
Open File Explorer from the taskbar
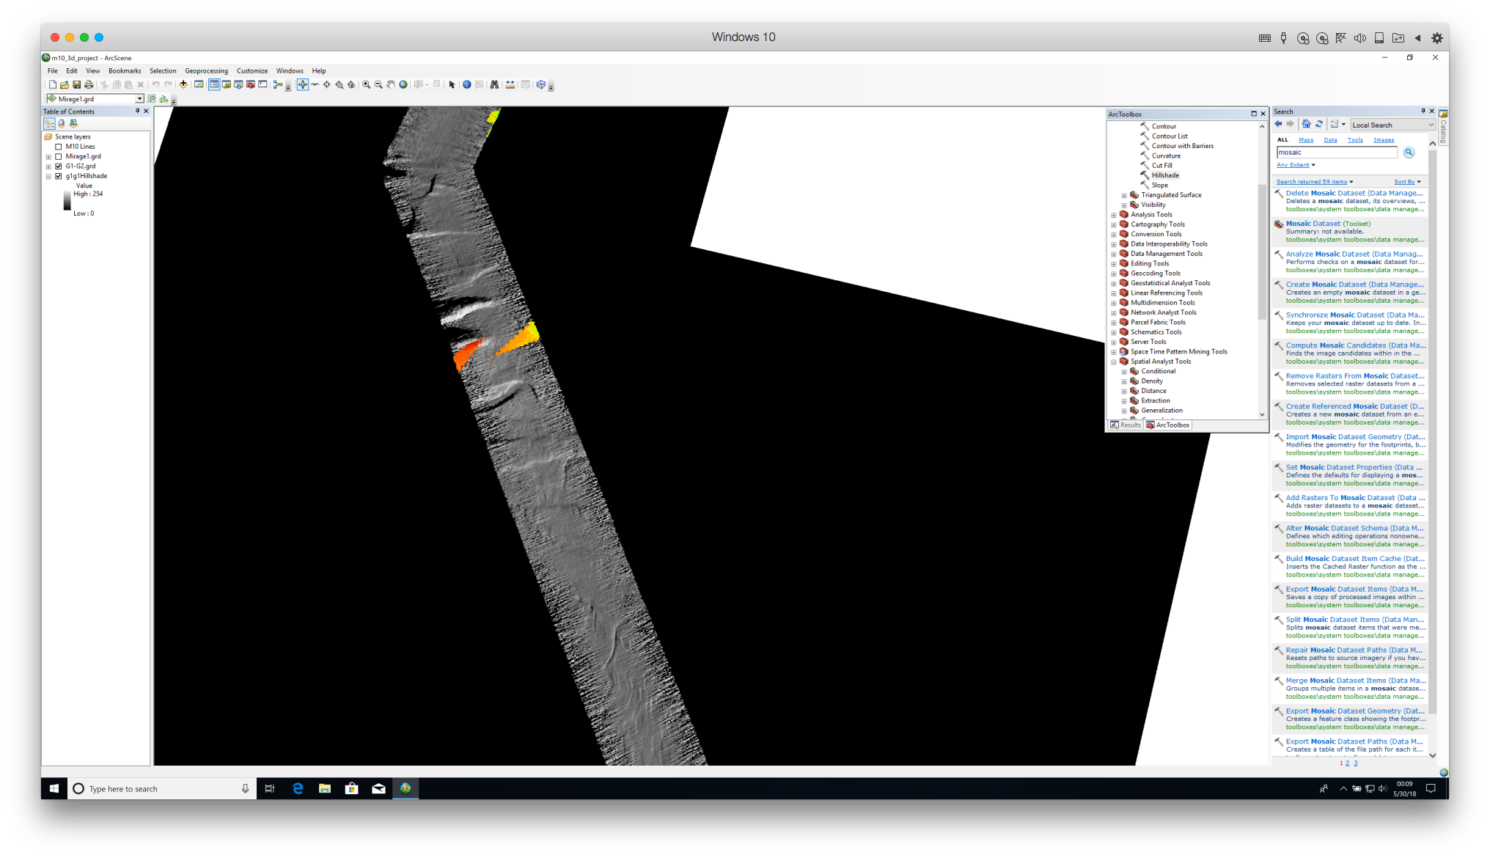[x=325, y=788]
